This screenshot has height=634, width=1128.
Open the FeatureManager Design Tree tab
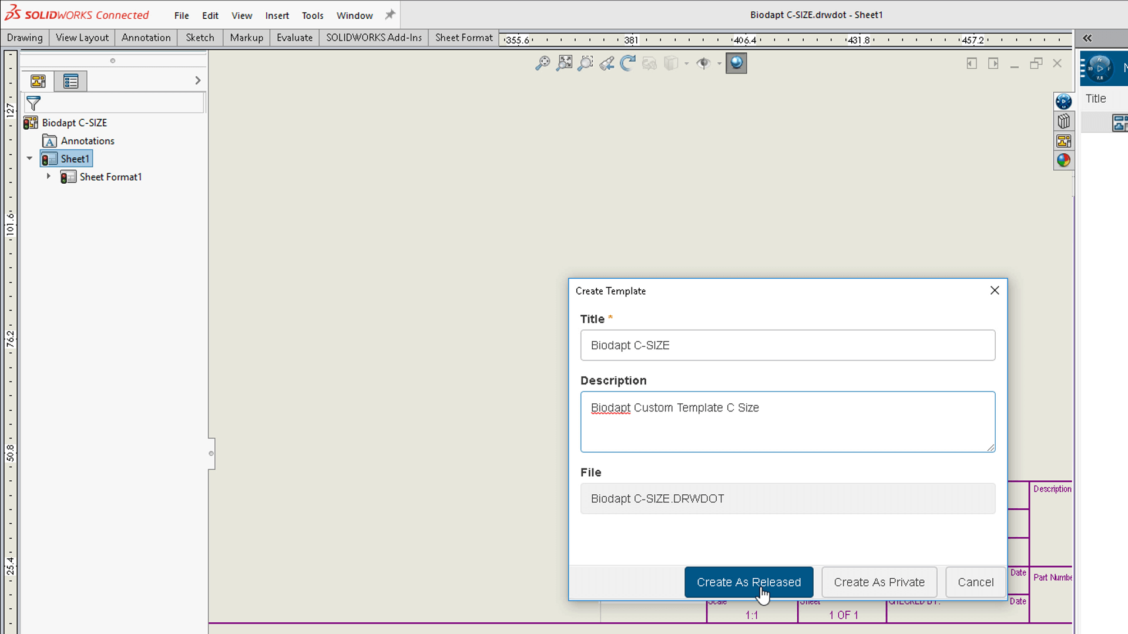coord(38,81)
